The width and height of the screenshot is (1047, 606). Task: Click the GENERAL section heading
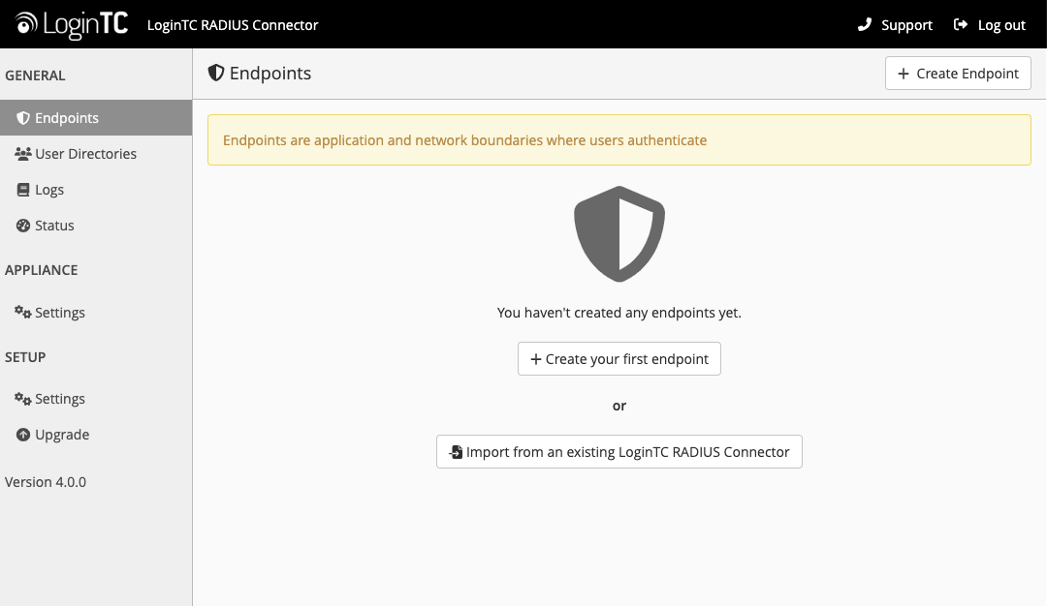36,76
